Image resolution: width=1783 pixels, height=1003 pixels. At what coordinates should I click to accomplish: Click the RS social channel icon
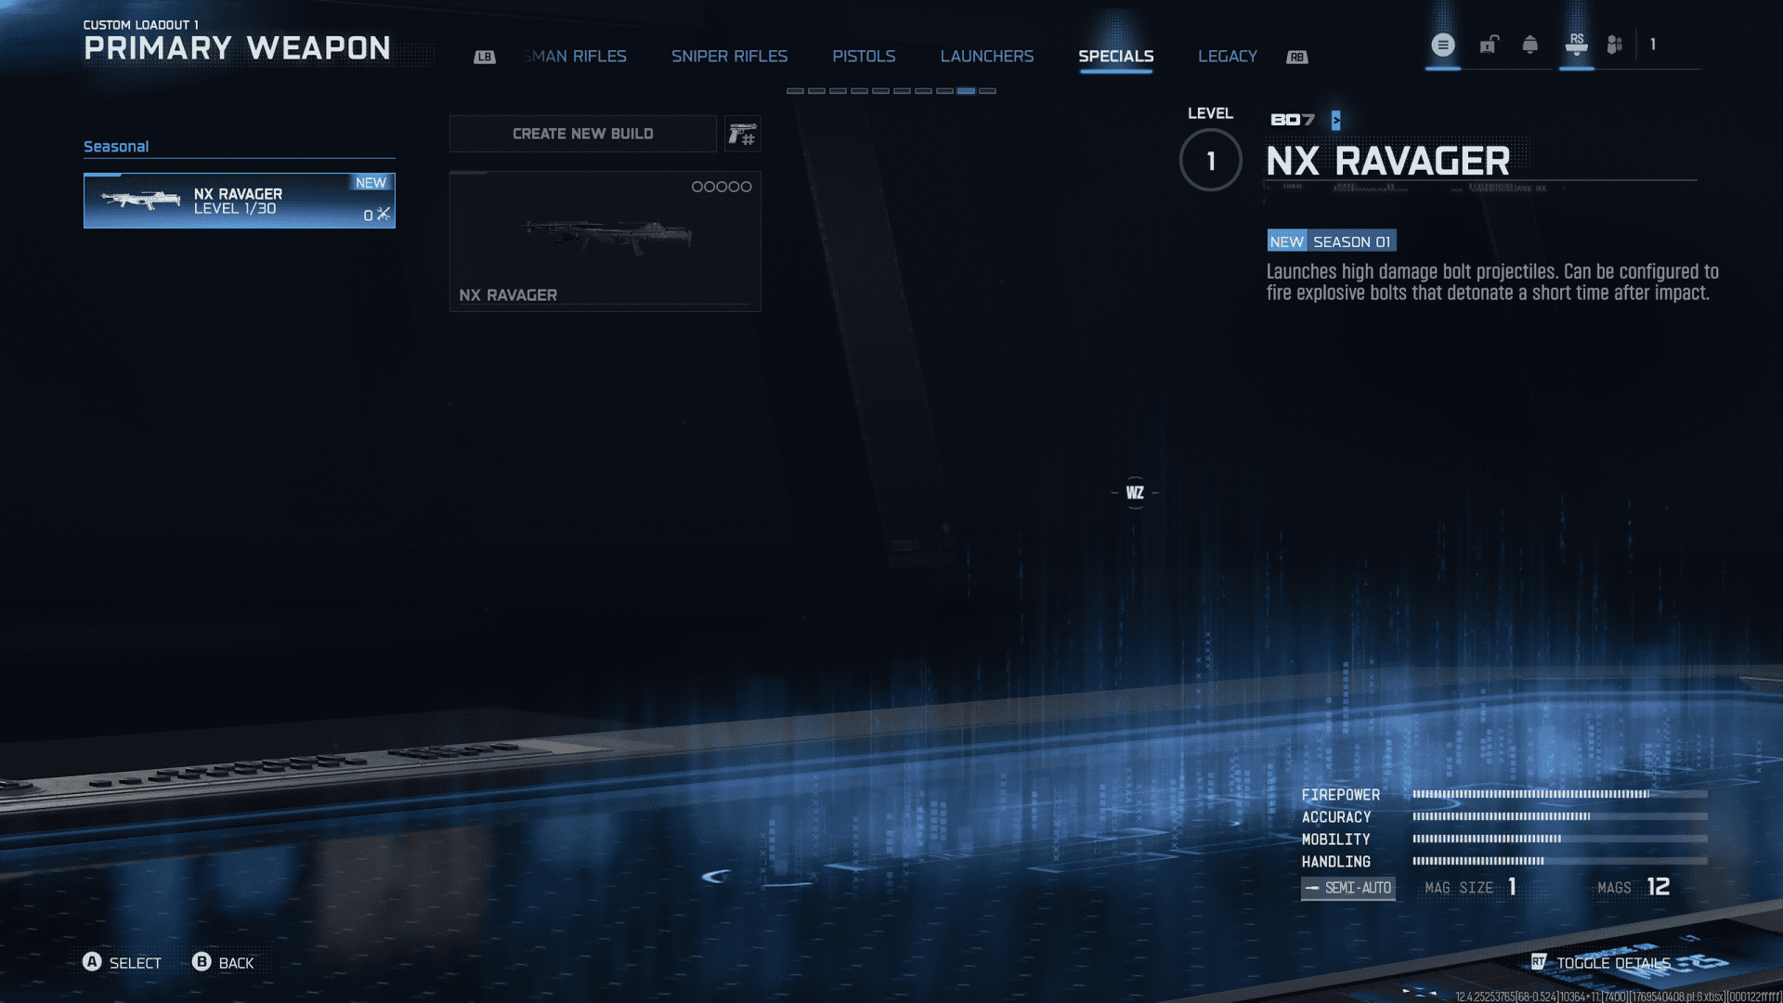point(1576,45)
